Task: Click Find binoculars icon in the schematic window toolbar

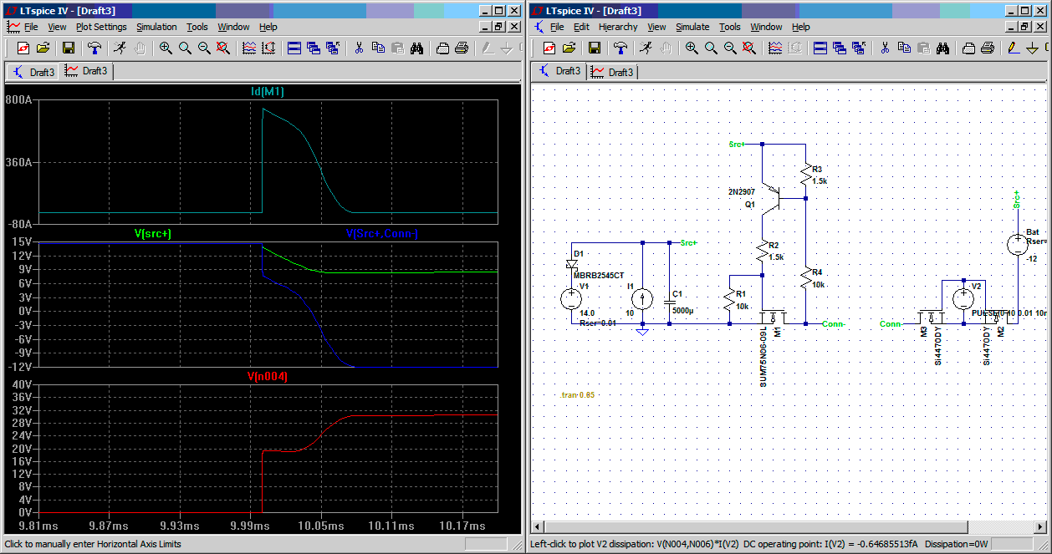Action: (x=942, y=48)
